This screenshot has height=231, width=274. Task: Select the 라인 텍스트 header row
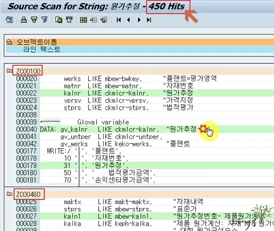pos(140,49)
